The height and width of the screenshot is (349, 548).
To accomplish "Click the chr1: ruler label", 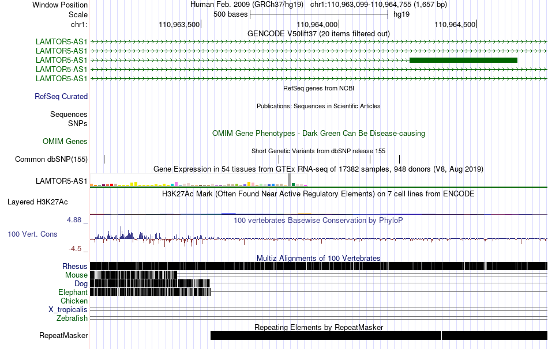I will point(79,24).
